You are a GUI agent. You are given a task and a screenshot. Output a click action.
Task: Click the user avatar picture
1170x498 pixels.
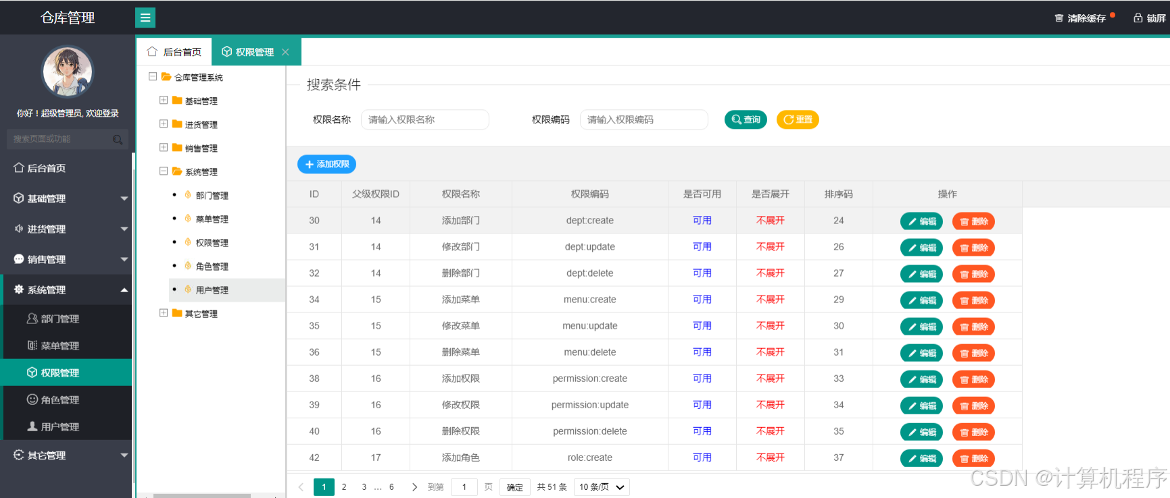pyautogui.click(x=68, y=72)
